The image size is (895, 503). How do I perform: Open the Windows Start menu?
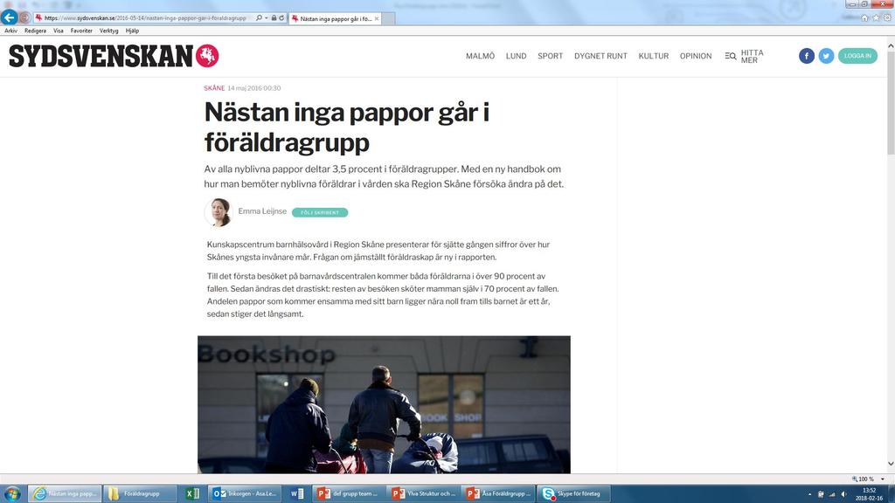coord(12,494)
